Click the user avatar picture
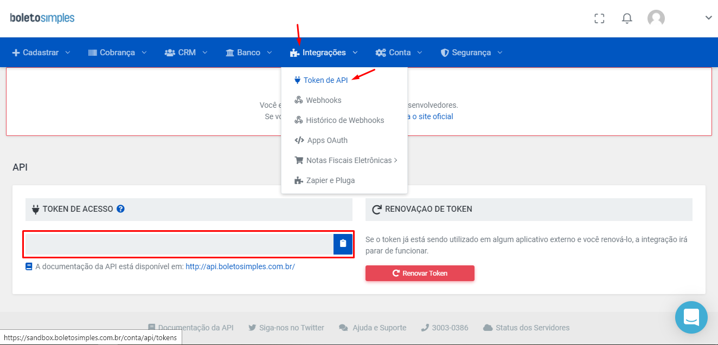 656,18
